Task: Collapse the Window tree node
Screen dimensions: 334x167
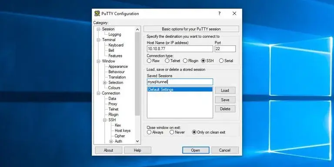Action: (x=98, y=61)
